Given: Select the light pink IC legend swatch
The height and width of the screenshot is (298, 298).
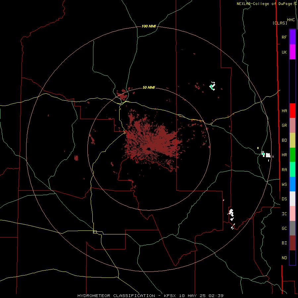Looking at the screenshot, I should tap(292, 214).
